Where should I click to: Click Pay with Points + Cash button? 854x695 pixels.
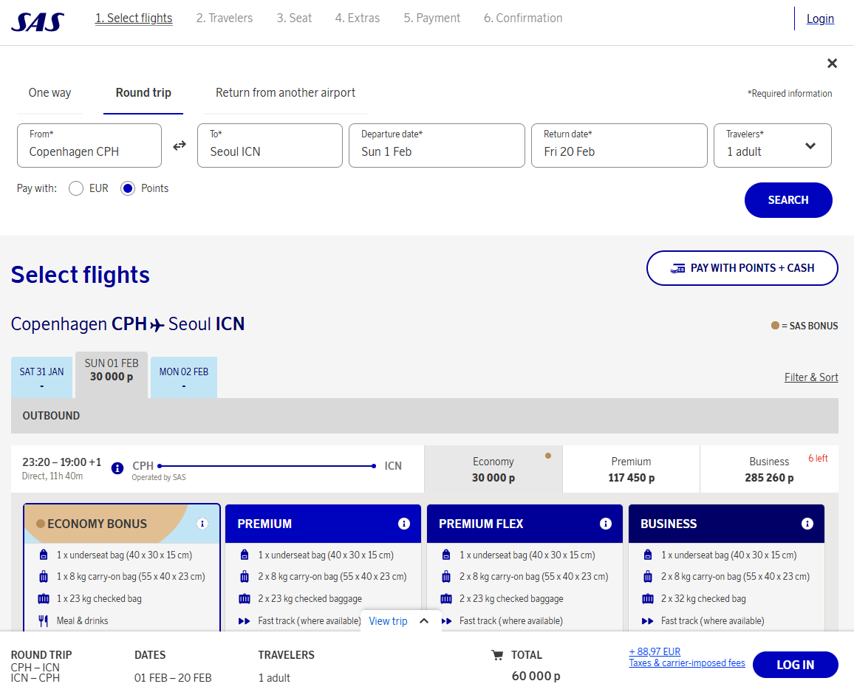click(x=742, y=268)
